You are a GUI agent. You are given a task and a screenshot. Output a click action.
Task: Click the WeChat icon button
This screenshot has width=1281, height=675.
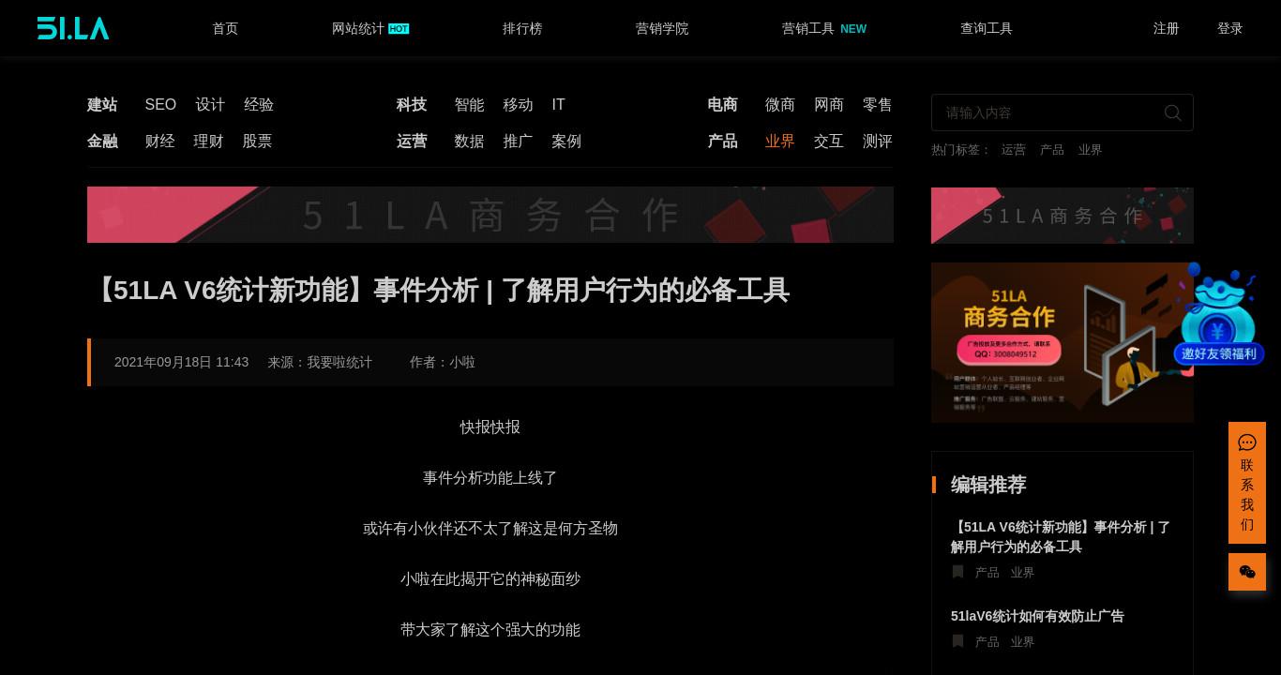tap(1247, 572)
